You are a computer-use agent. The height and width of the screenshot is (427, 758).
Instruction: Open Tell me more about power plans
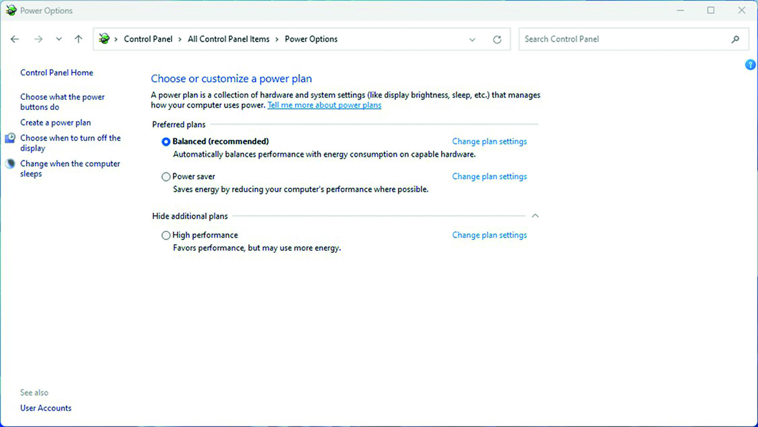[x=324, y=105]
